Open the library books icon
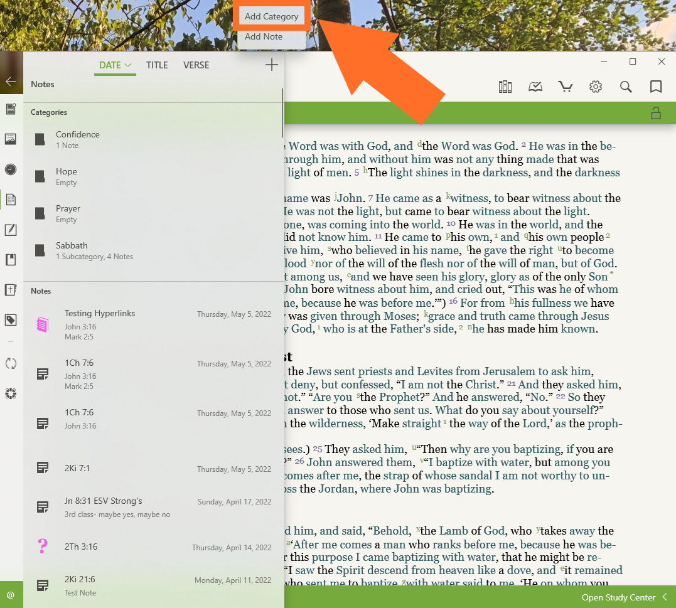This screenshot has height=608, width=676. coord(505,87)
